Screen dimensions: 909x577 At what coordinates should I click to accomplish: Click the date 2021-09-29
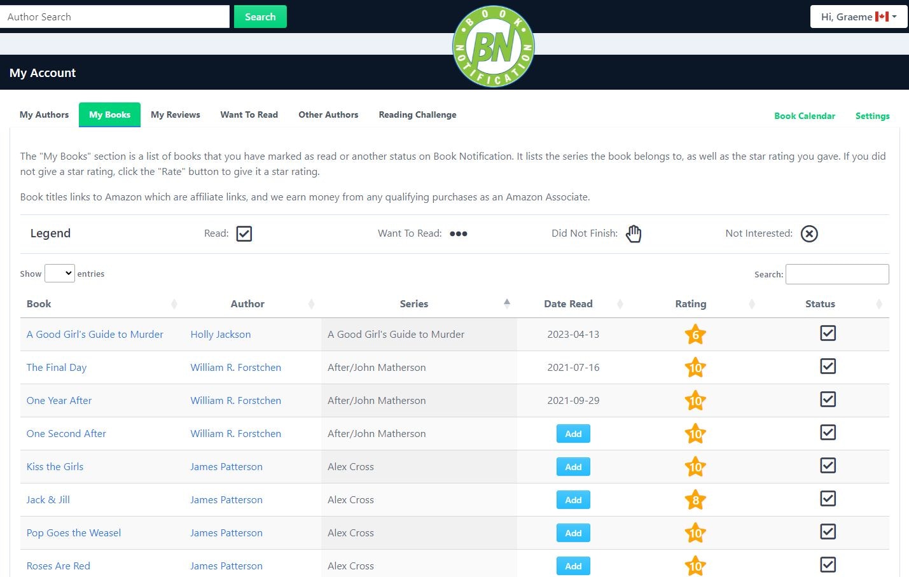[x=573, y=401]
